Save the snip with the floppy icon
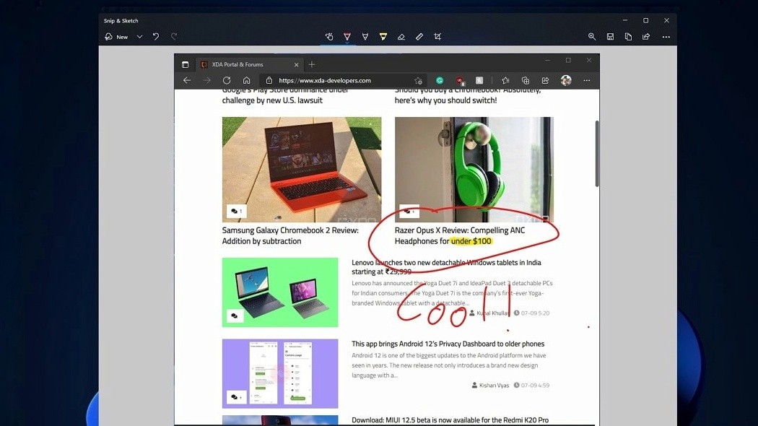This screenshot has height=426, width=758. coord(610,37)
